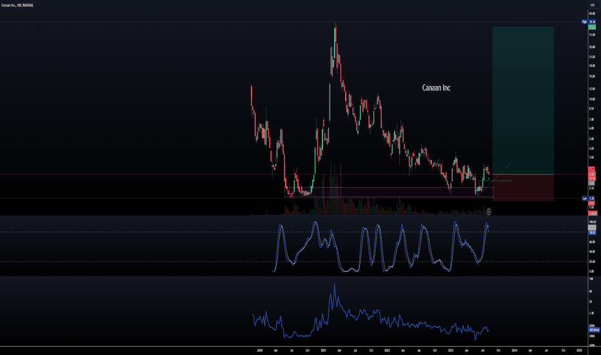The height and width of the screenshot is (355, 601).
Task: Click the 2022 label on the time axis
Action: tap(387, 350)
